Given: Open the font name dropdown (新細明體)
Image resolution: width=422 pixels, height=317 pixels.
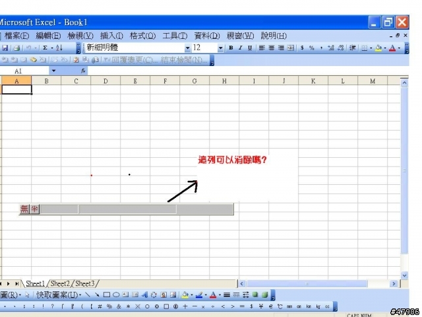Looking at the screenshot, I should tap(187, 48).
